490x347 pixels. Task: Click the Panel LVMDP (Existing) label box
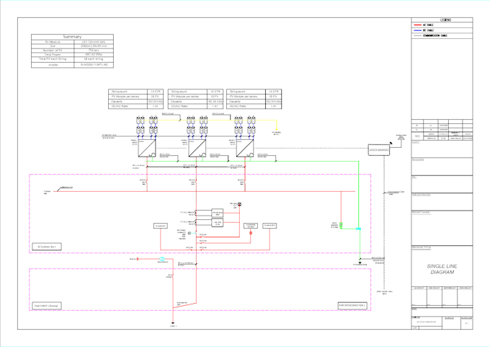tap(47, 306)
